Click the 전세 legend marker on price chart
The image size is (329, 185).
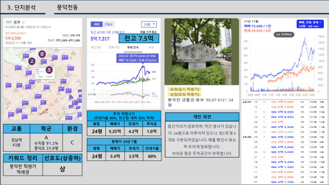154,79
